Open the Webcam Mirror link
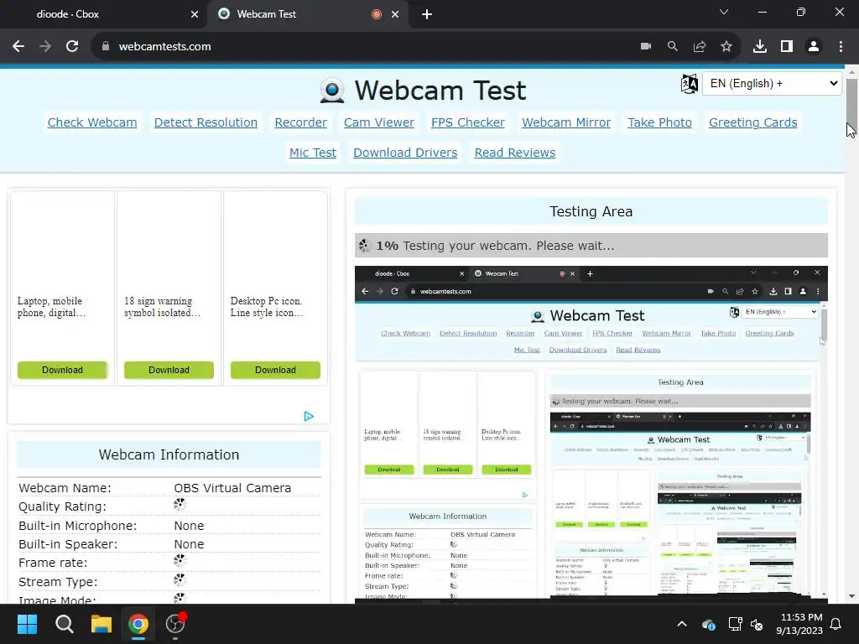This screenshot has width=859, height=644. [x=566, y=122]
